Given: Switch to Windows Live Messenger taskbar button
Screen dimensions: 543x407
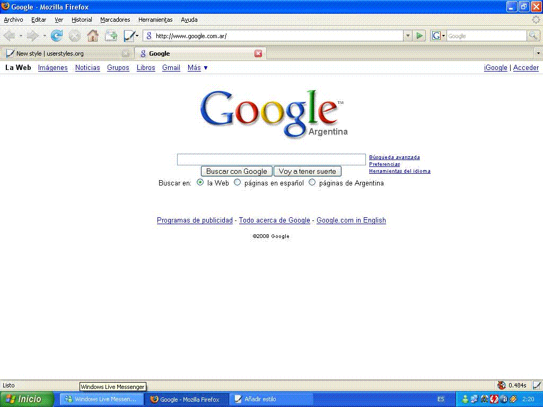Looking at the screenshot, I should (x=101, y=399).
